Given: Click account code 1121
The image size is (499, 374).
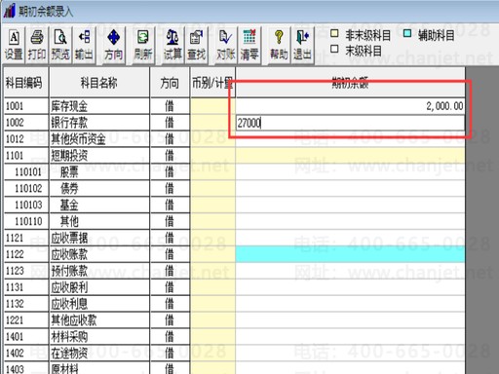Looking at the screenshot, I should pos(15,238).
